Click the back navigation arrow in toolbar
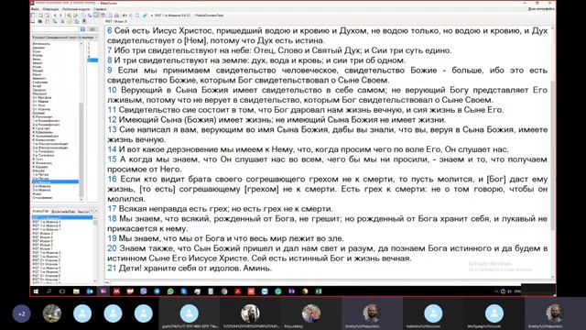Screen dimensions: 586x330 tap(55, 16)
